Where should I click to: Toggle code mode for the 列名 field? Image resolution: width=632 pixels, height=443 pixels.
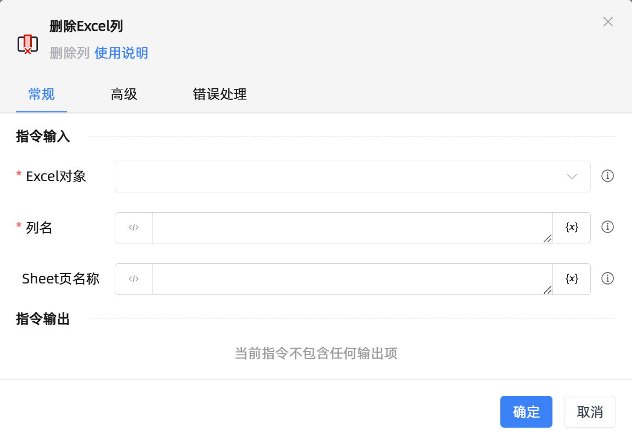click(134, 228)
